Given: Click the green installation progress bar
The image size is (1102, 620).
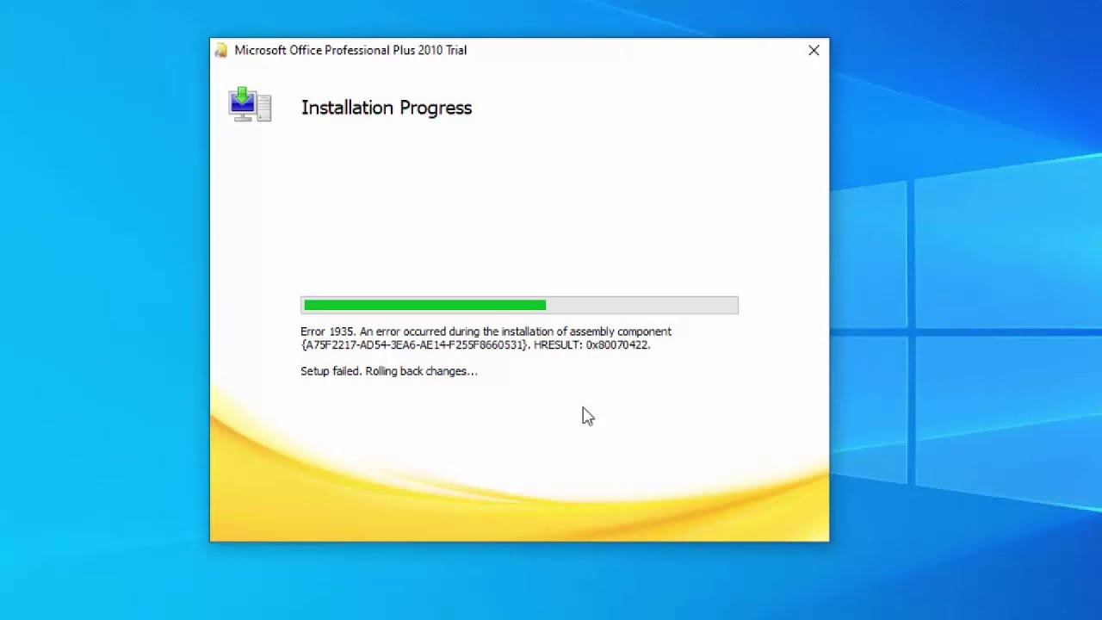Looking at the screenshot, I should tap(519, 305).
